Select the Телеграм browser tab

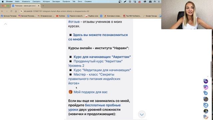point(26,6)
